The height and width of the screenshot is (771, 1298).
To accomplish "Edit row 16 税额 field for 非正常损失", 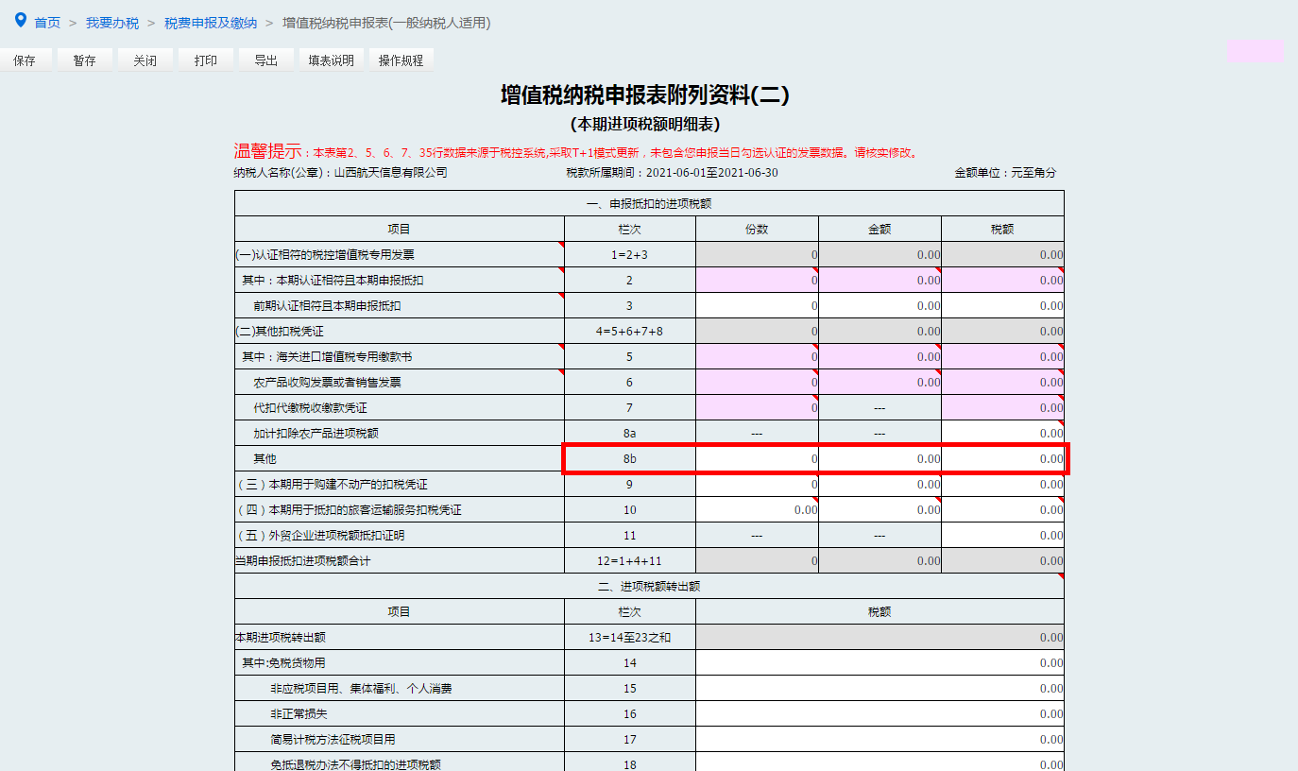I will coord(880,714).
